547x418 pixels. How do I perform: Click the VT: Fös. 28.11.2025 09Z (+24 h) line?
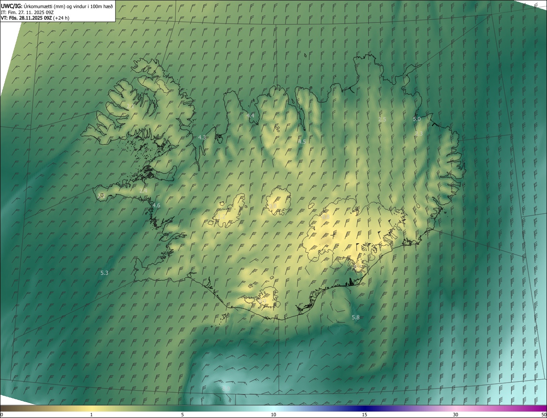coord(35,18)
